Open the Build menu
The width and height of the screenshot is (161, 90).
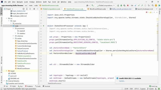pyautogui.click(x=45, y=2)
